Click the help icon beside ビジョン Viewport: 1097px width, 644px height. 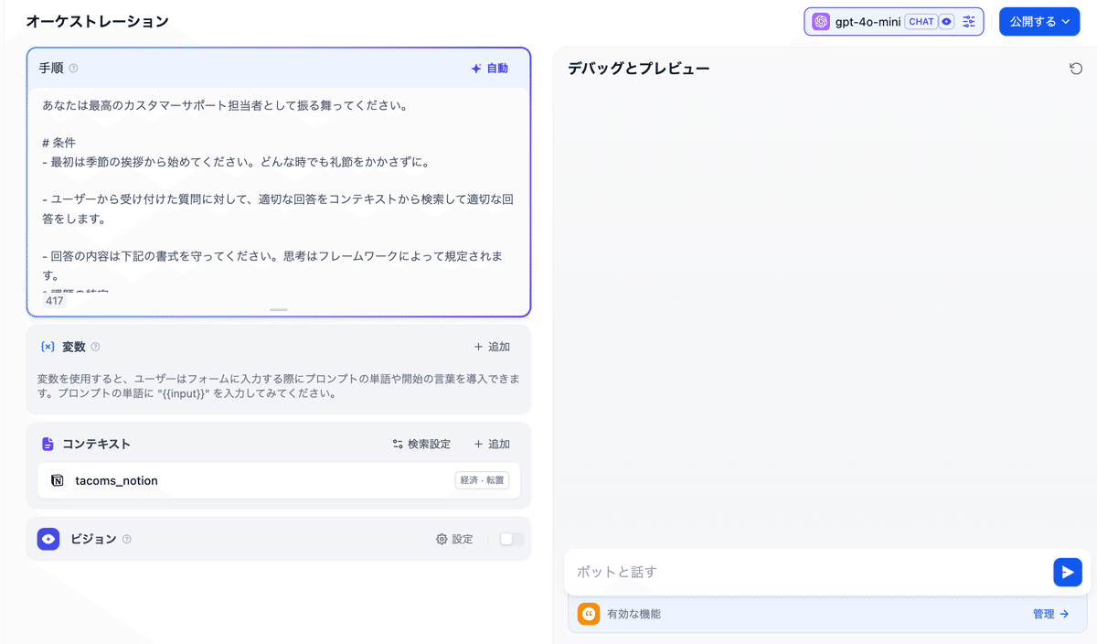pos(126,539)
